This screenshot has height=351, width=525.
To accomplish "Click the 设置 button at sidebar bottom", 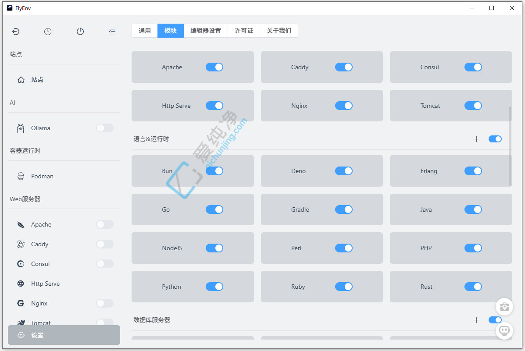I will (64, 335).
